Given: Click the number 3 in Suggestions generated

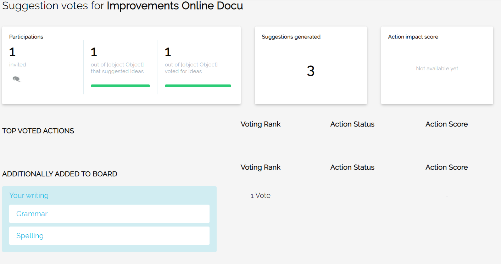Looking at the screenshot, I should (311, 71).
